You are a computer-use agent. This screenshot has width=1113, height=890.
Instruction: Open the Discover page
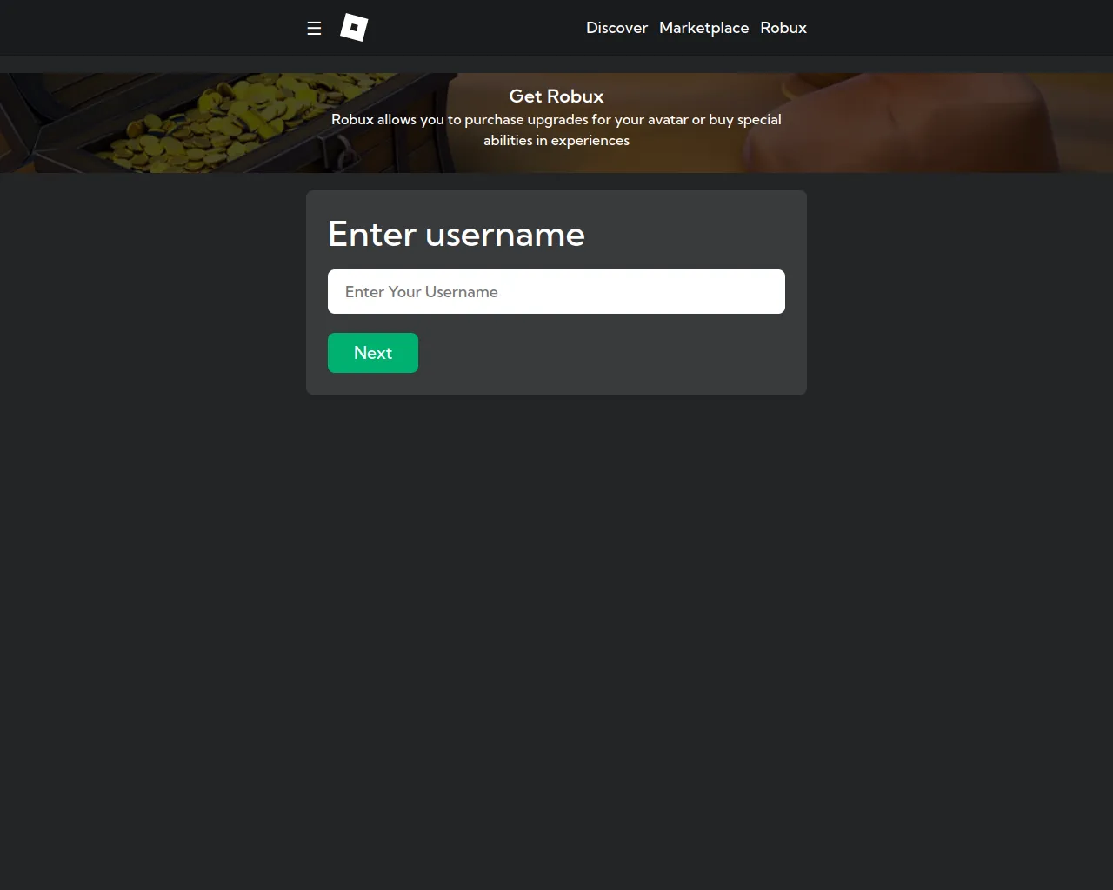click(616, 28)
